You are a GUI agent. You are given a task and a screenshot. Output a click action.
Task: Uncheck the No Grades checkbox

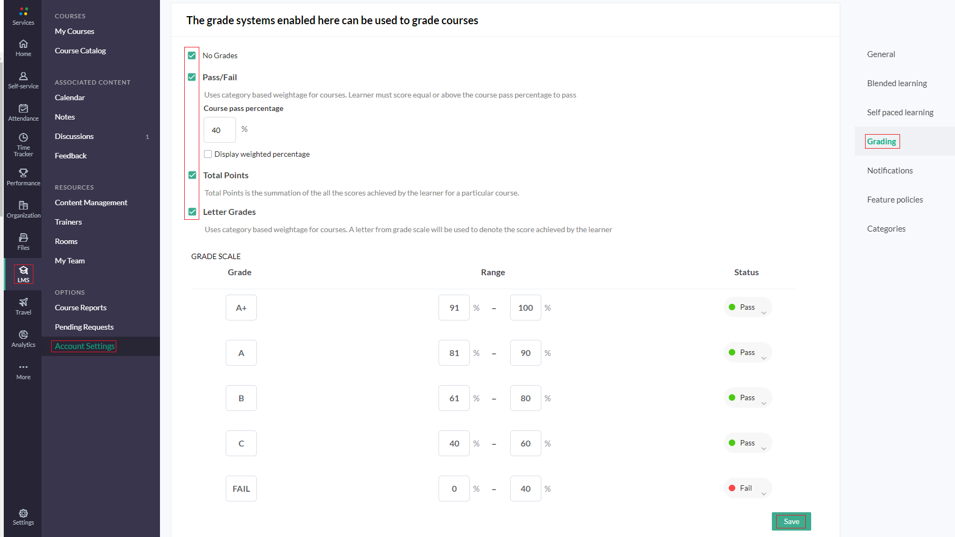point(192,55)
